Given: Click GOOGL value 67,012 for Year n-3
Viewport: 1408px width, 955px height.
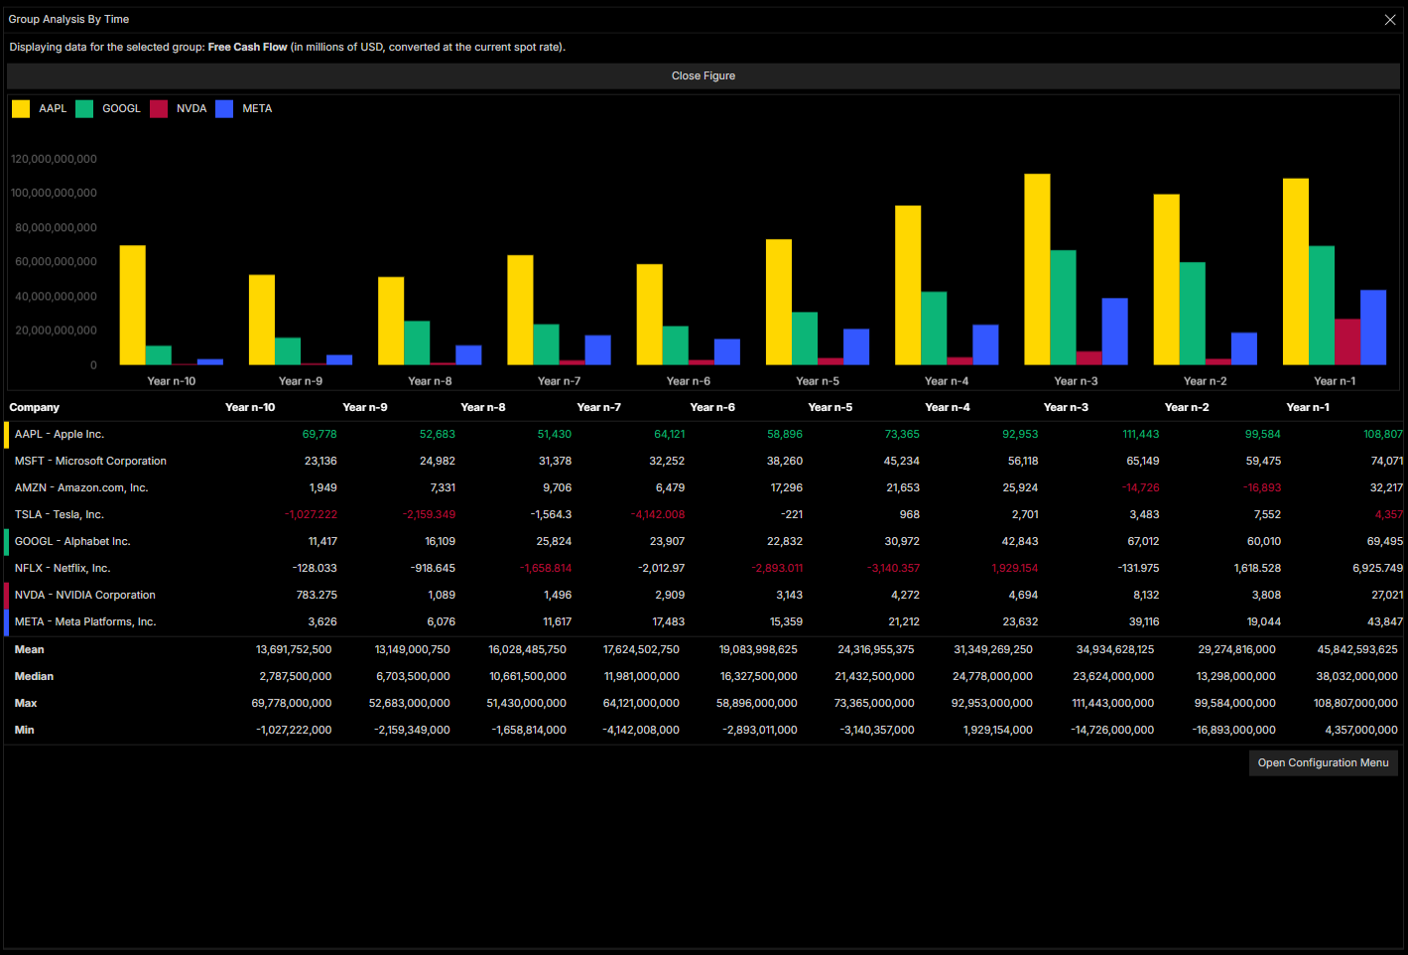Looking at the screenshot, I should click(1143, 541).
